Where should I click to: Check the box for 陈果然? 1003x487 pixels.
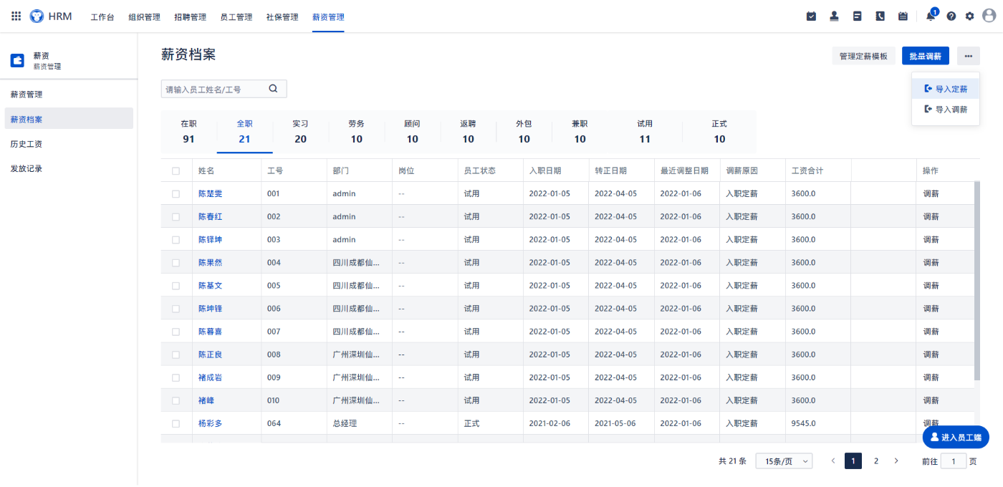click(x=176, y=263)
